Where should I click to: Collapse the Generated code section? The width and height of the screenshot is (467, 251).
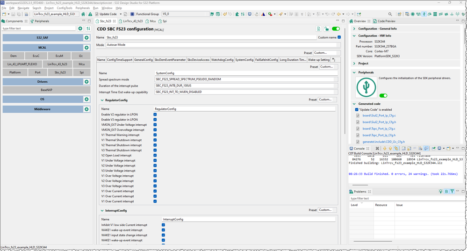click(x=354, y=104)
